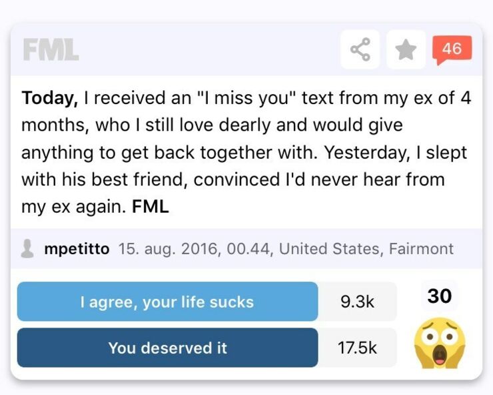Click the bold "Today," opening word

coord(50,98)
